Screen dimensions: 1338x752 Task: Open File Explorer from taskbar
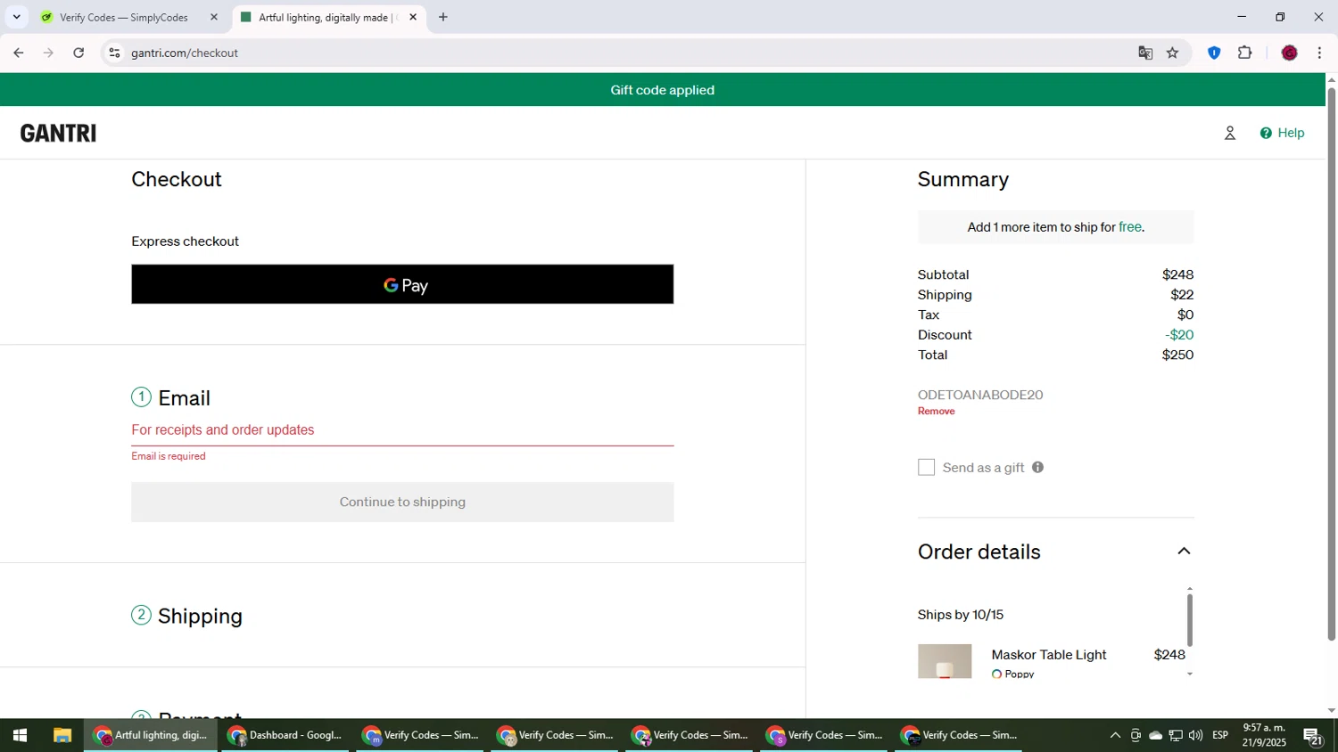click(62, 736)
